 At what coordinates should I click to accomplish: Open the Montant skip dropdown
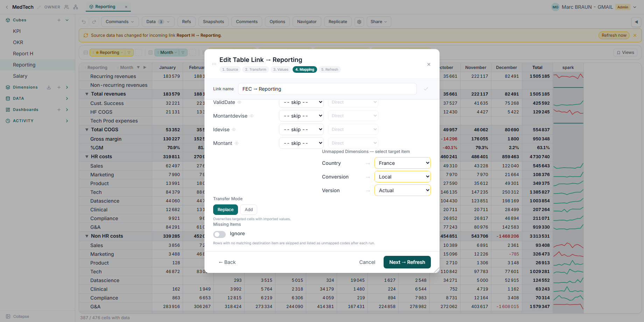(x=301, y=143)
